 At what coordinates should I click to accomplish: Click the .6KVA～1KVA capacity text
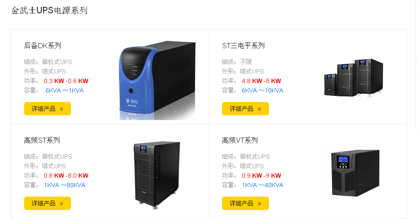[x=64, y=90]
